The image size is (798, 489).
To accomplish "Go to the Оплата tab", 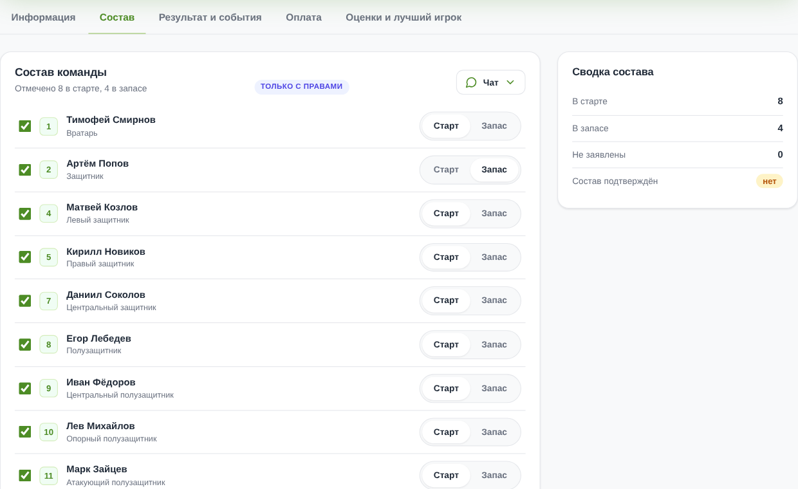I will pyautogui.click(x=304, y=17).
